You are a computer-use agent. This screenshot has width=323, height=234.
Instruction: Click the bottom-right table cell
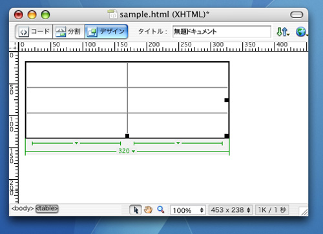coord(178,125)
